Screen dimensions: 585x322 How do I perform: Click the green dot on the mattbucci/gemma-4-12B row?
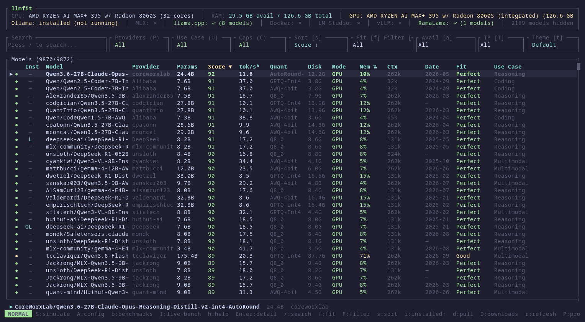(x=16, y=168)
